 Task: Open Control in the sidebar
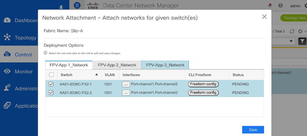pos(19,55)
